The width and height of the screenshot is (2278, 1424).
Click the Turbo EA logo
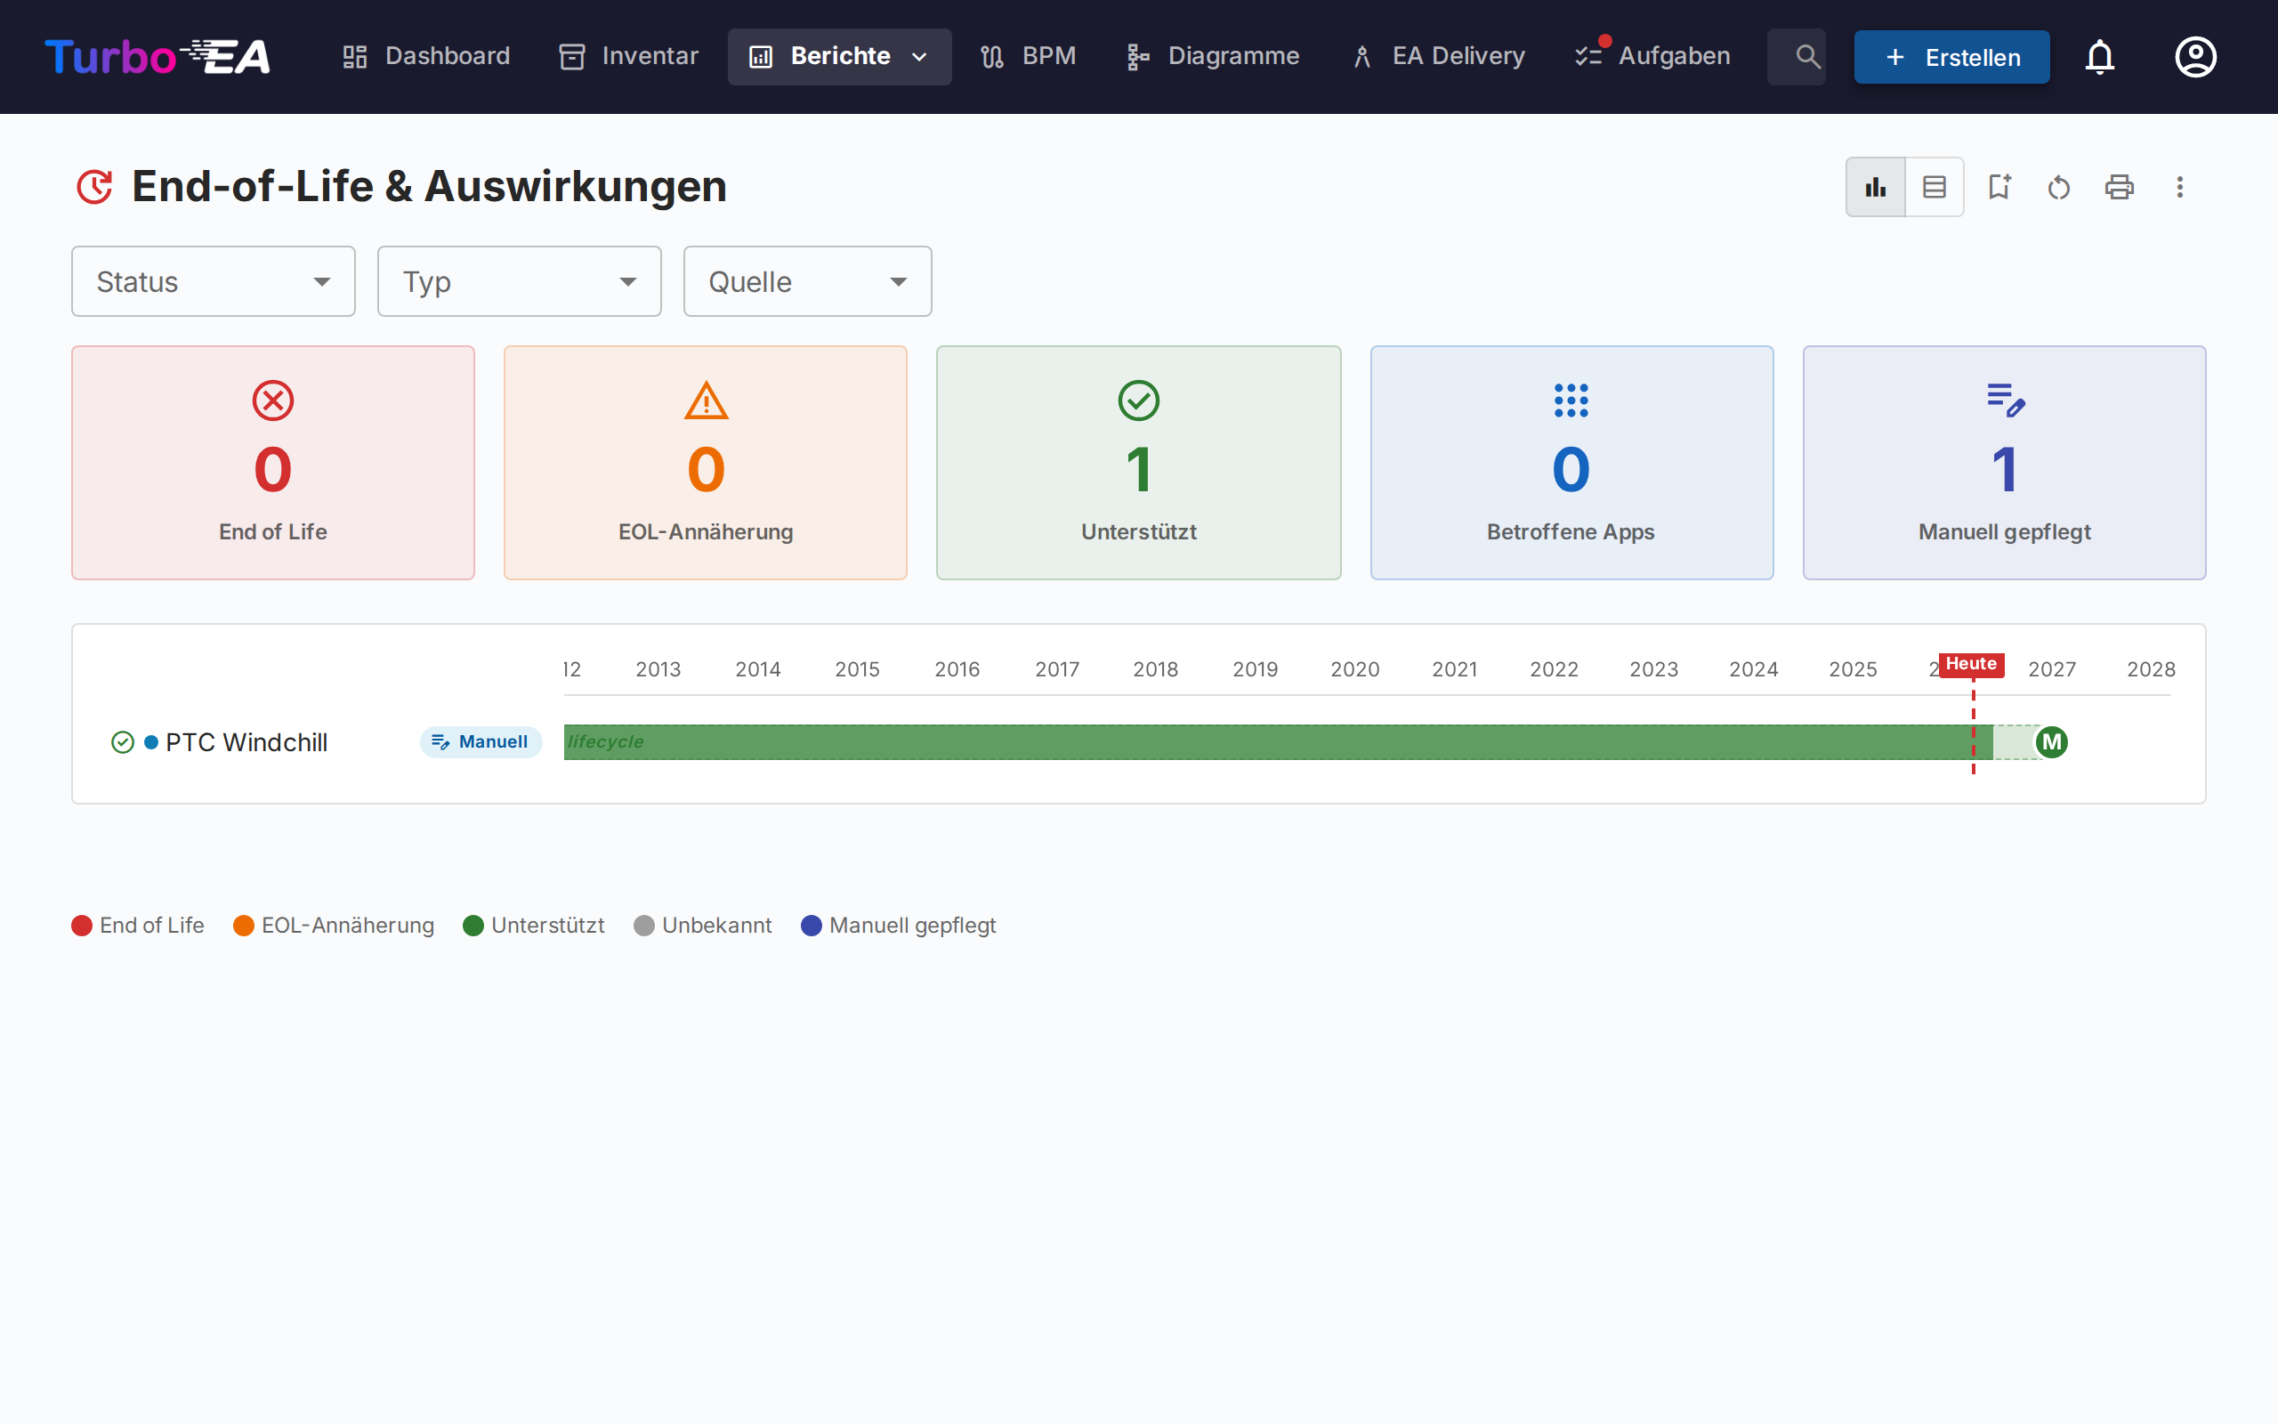158,56
